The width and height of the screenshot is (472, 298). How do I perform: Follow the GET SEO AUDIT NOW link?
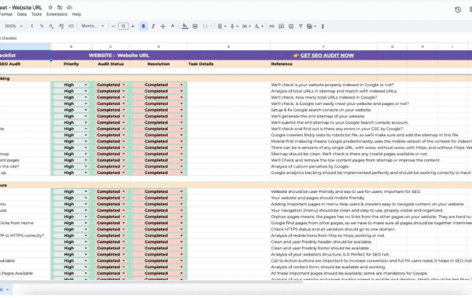coord(327,55)
